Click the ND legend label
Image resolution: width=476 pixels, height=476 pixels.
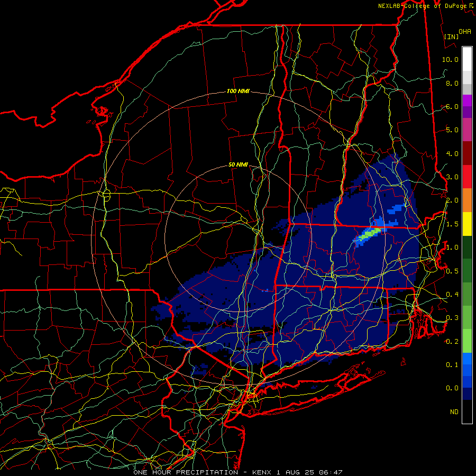(454, 412)
